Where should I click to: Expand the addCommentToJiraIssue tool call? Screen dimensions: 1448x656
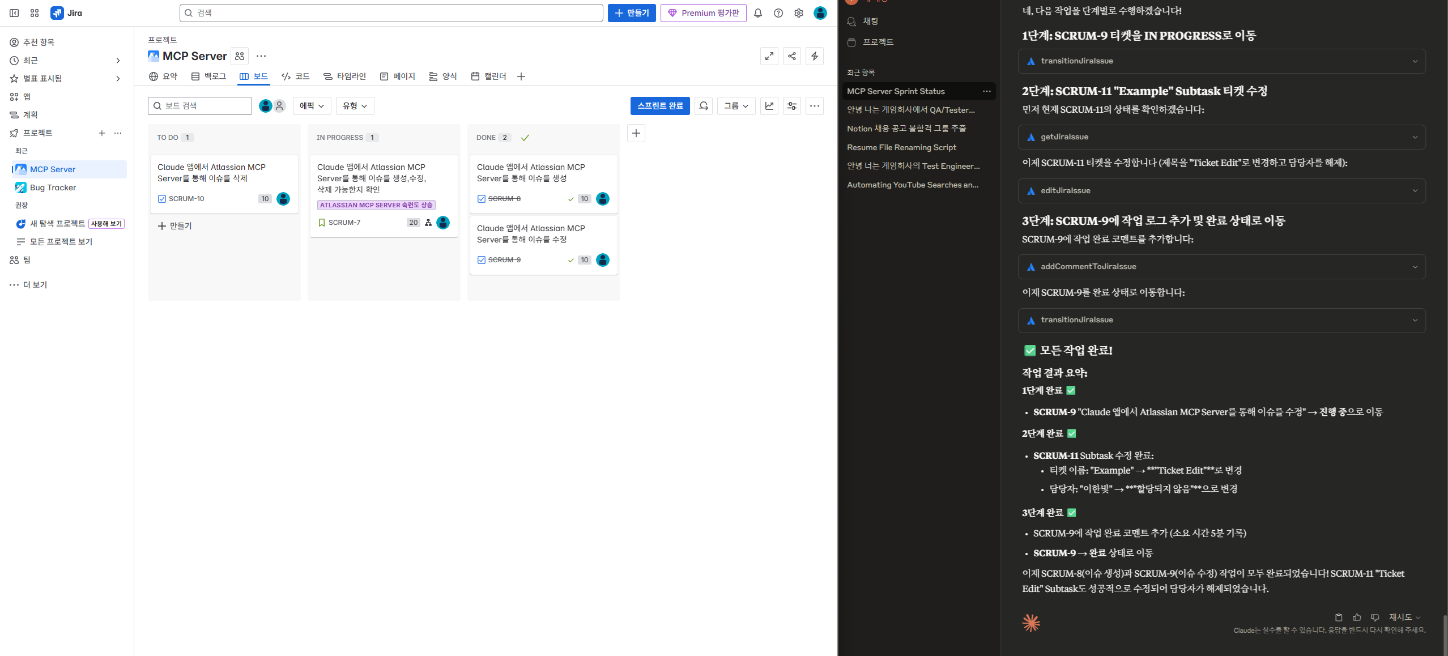tap(1221, 267)
